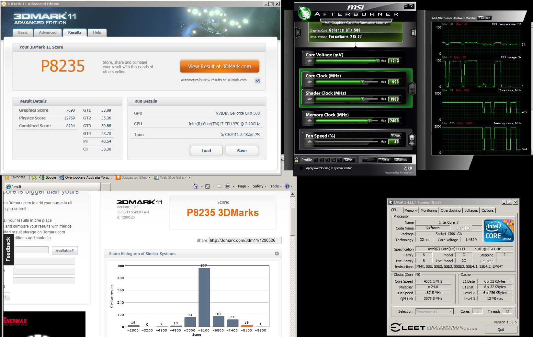Open the Google favorites link

coord(48,177)
